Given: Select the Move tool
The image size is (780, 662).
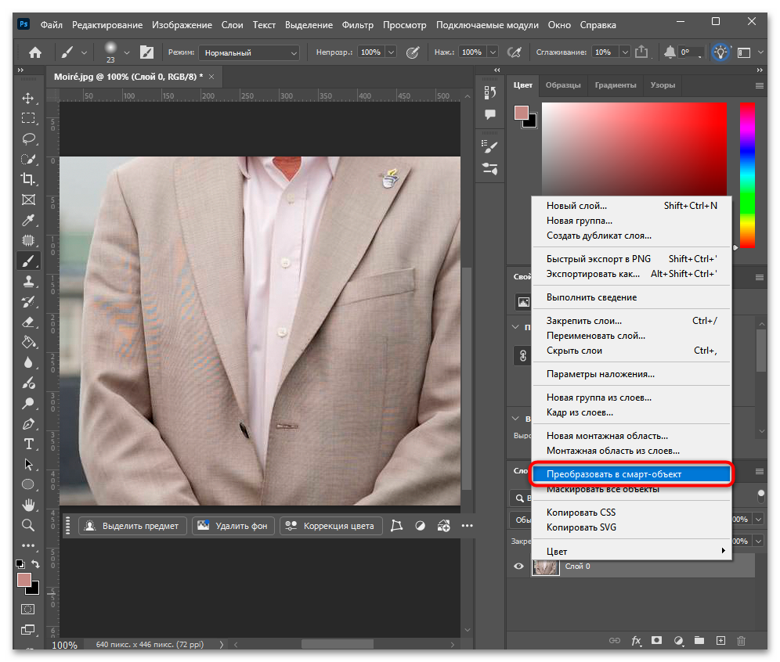Looking at the screenshot, I should (x=28, y=98).
